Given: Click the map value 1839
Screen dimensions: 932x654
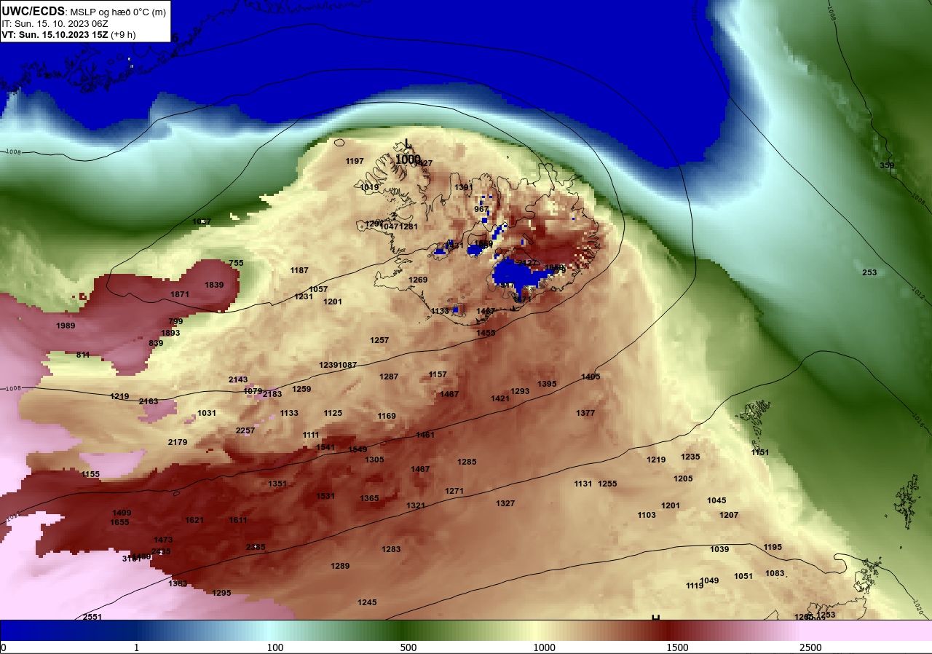Looking at the screenshot, I should [x=214, y=285].
